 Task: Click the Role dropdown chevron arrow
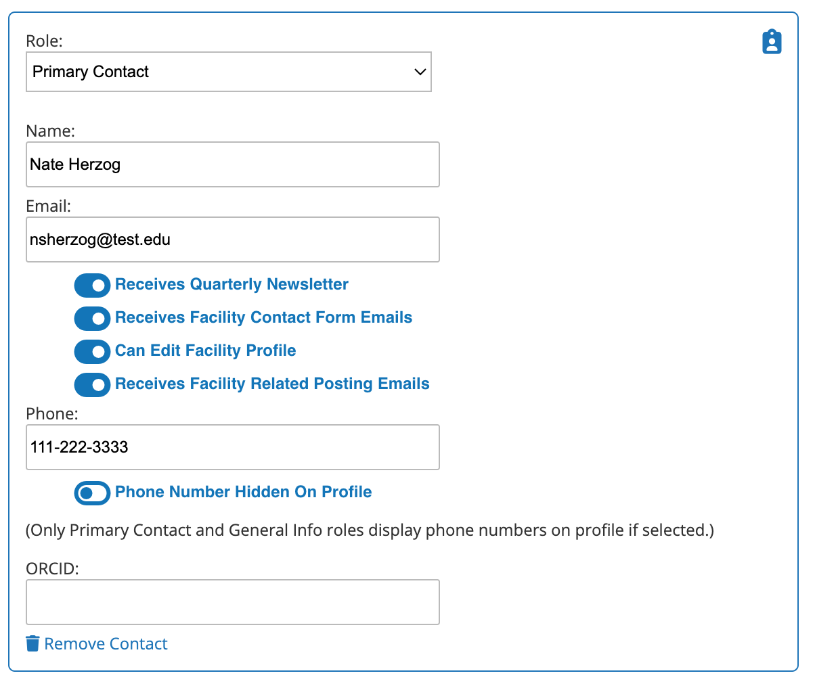point(420,72)
